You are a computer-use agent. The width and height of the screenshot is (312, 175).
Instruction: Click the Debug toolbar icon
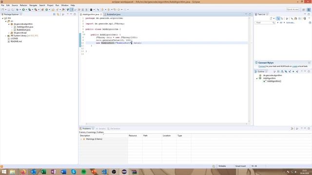click(18, 10)
